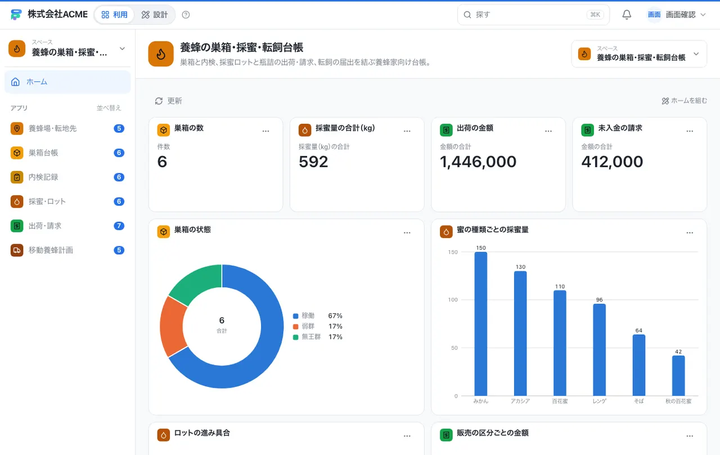
Task: Expand the sidebar space selector dropdown
Action: pyautogui.click(x=67, y=48)
